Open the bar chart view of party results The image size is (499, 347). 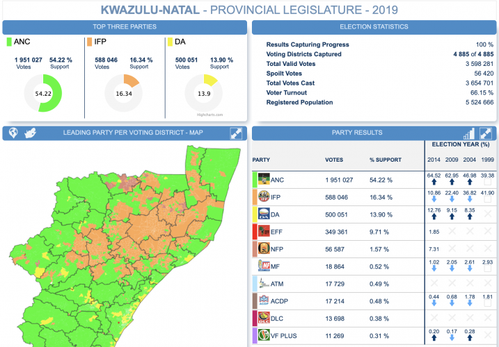pos(469,133)
